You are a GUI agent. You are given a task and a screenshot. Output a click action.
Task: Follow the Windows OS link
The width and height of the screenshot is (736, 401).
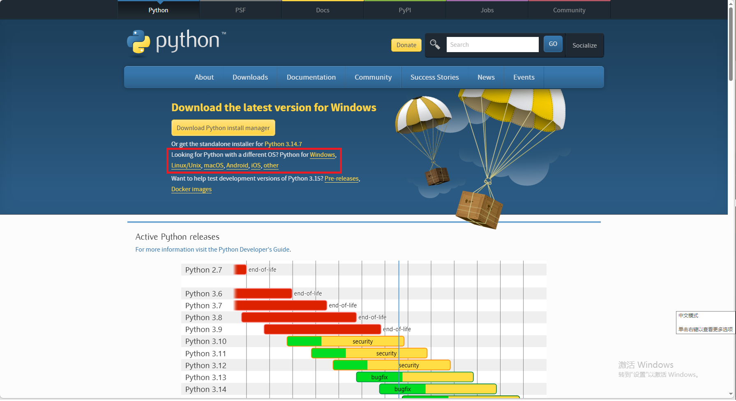[x=323, y=155]
